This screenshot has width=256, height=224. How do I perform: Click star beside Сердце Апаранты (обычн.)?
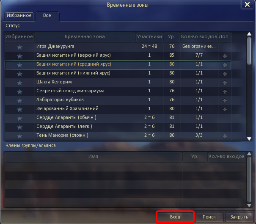pyautogui.click(x=19, y=118)
